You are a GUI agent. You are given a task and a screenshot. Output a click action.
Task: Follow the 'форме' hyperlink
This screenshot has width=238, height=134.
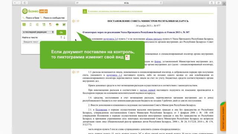[x=158, y=61]
